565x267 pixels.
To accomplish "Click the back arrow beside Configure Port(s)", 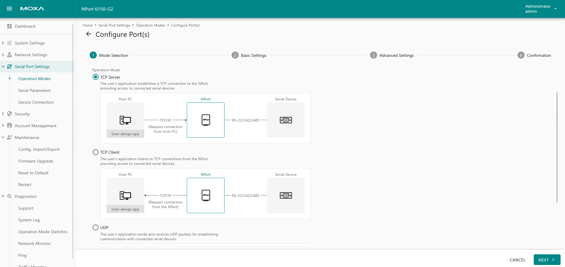I will pyautogui.click(x=89, y=34).
